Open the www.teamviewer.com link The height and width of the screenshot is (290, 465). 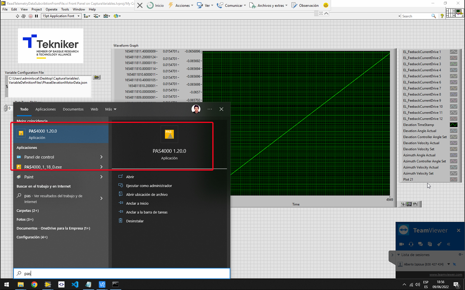(446, 274)
